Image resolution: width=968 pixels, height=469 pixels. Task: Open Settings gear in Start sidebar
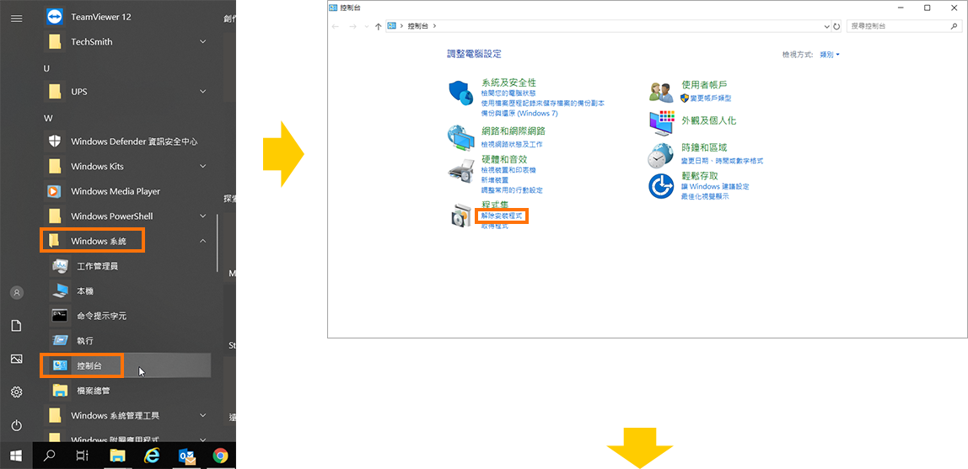click(x=17, y=392)
